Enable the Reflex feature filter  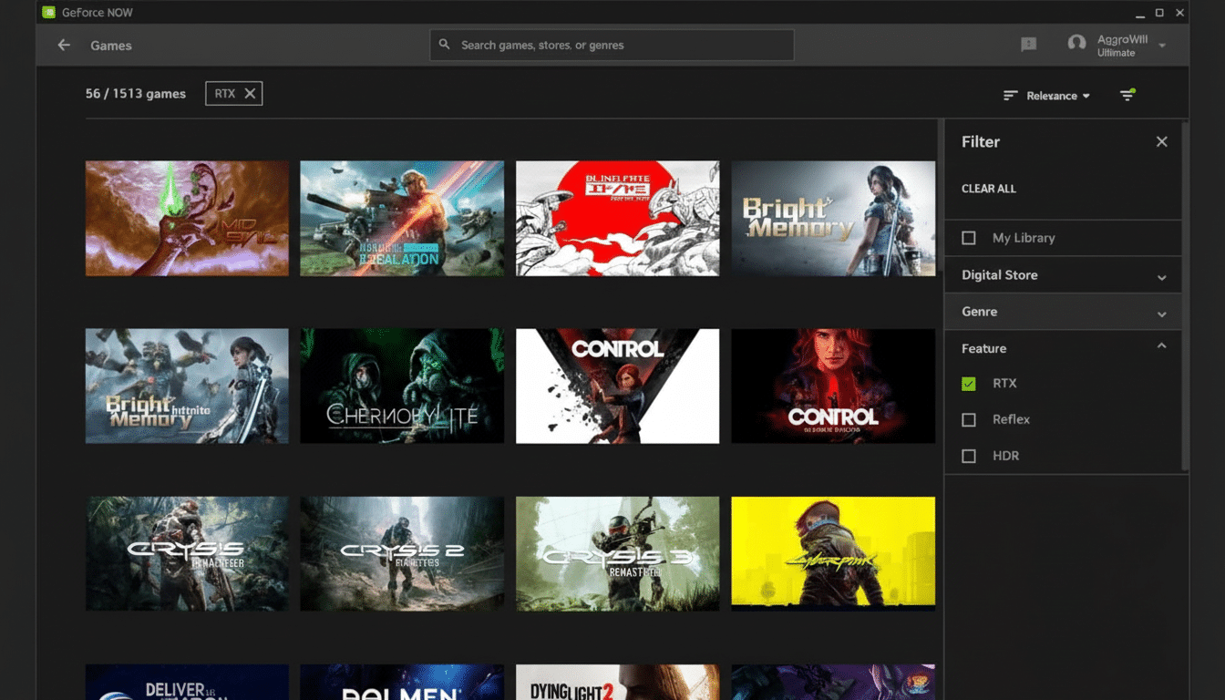(968, 419)
